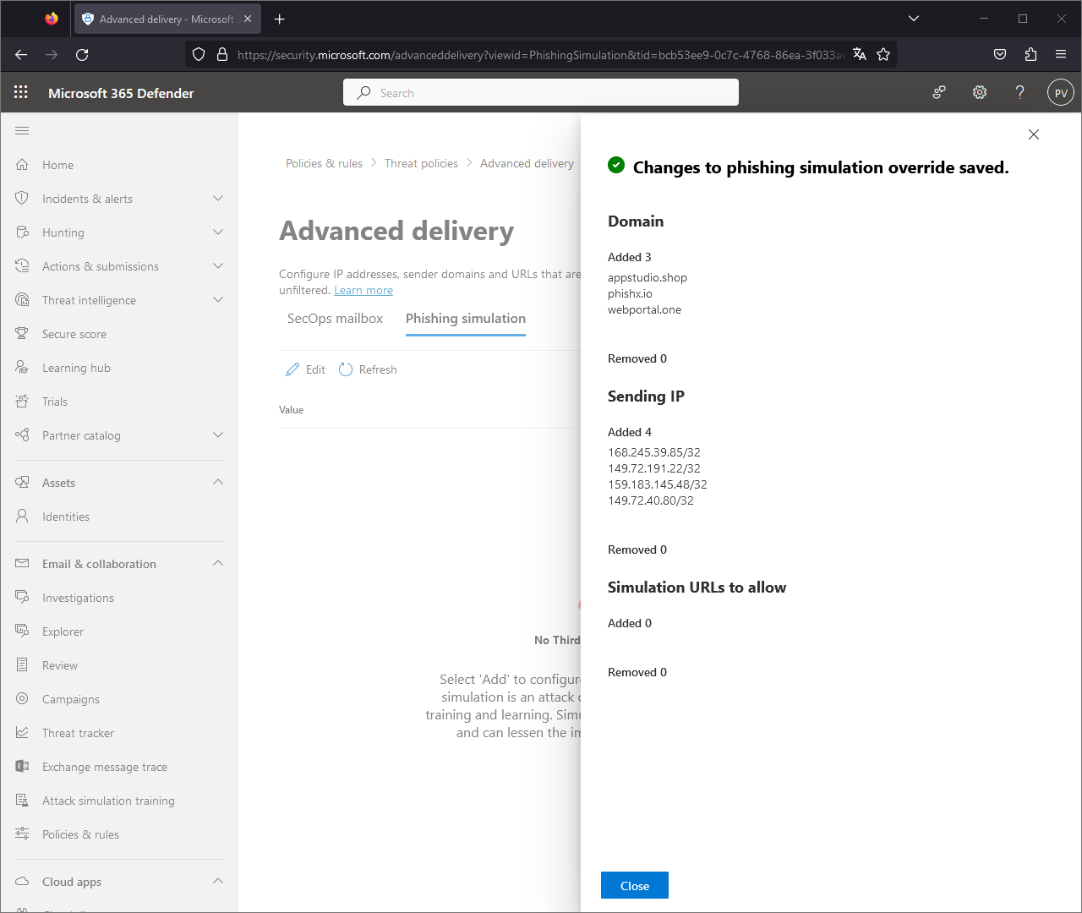Go to Threat policies breadcrumb
The width and height of the screenshot is (1082, 913).
(421, 163)
